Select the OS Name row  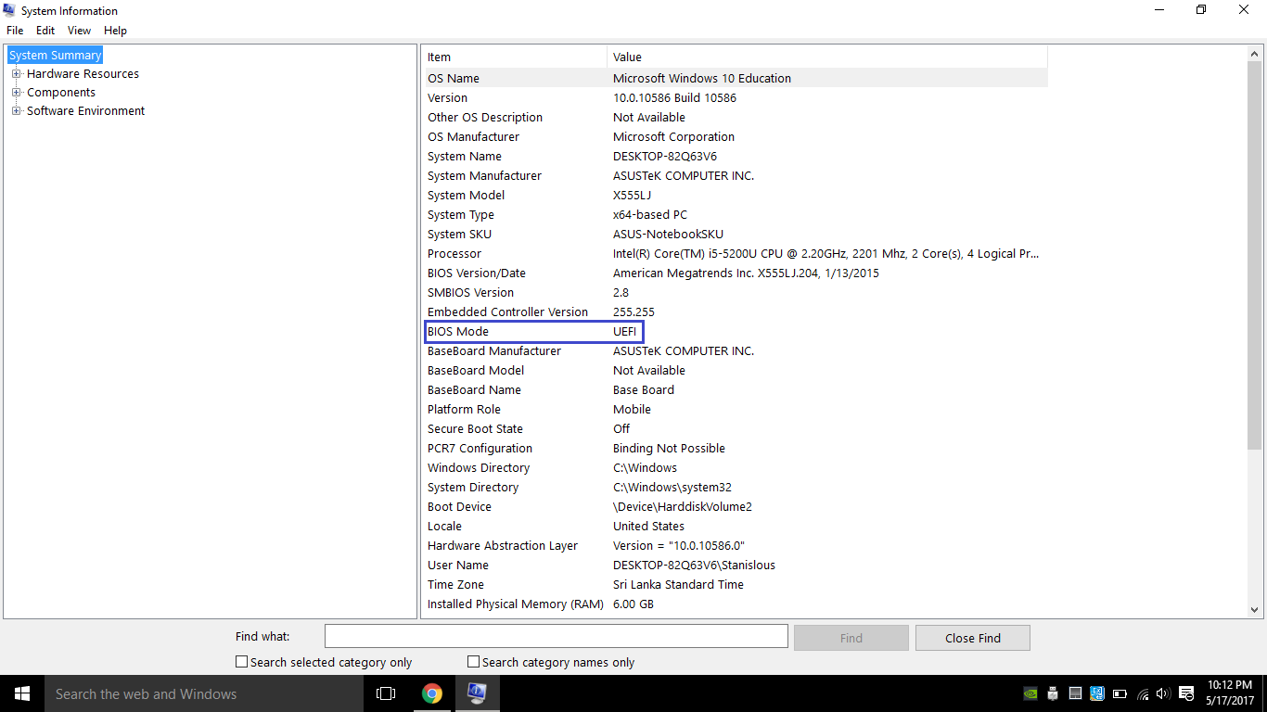coord(736,79)
